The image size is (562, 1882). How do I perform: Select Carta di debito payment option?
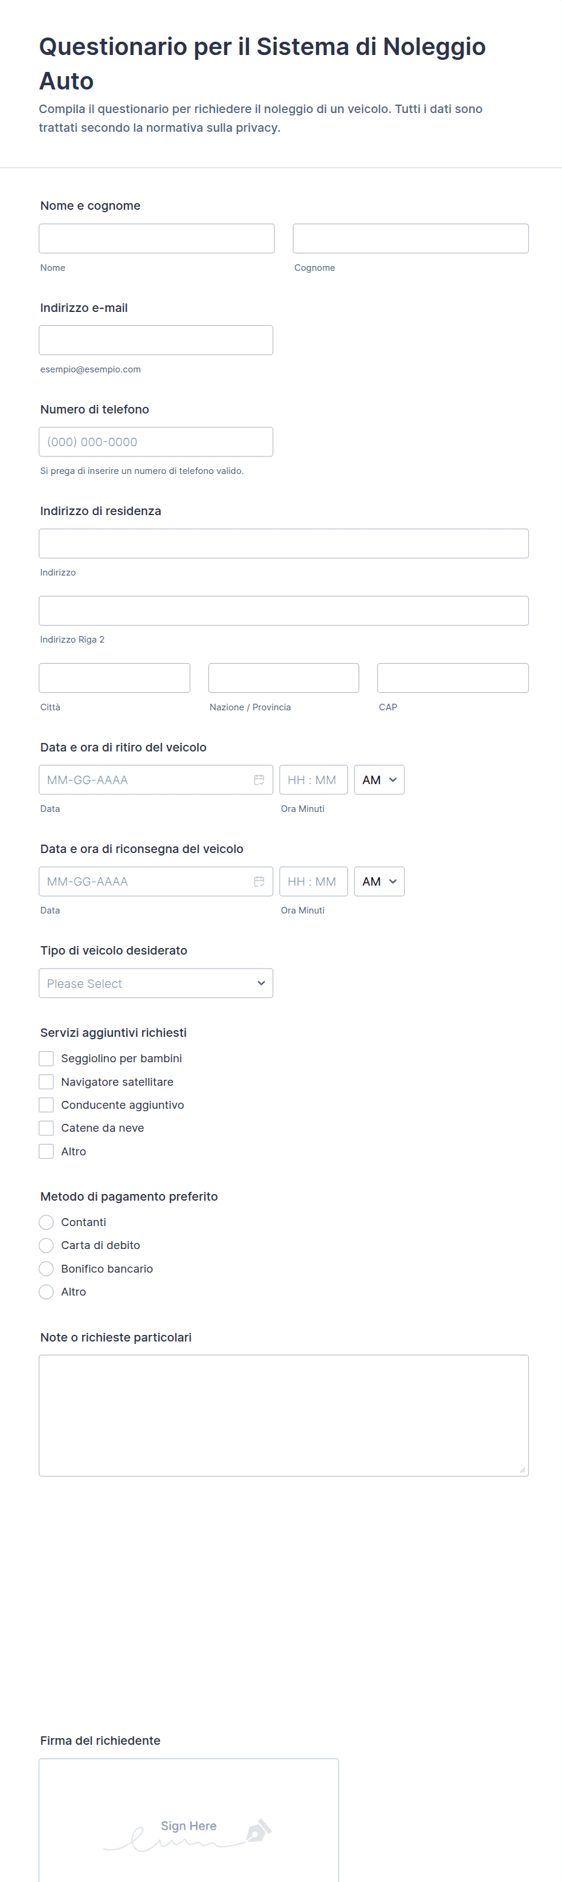(47, 1245)
